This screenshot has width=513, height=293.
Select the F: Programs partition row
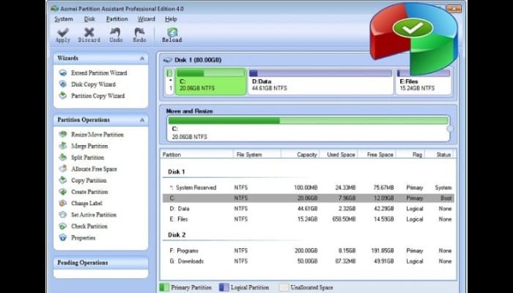309,251
